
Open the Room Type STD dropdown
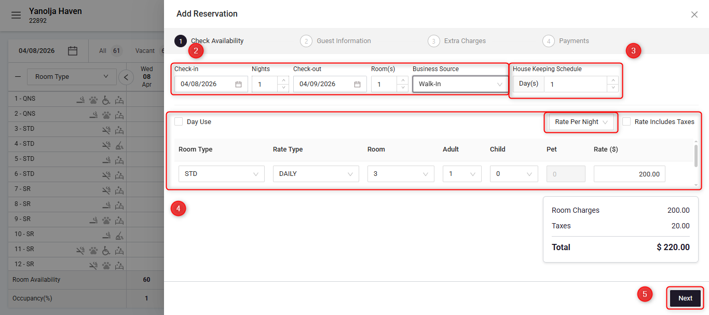[222, 174]
